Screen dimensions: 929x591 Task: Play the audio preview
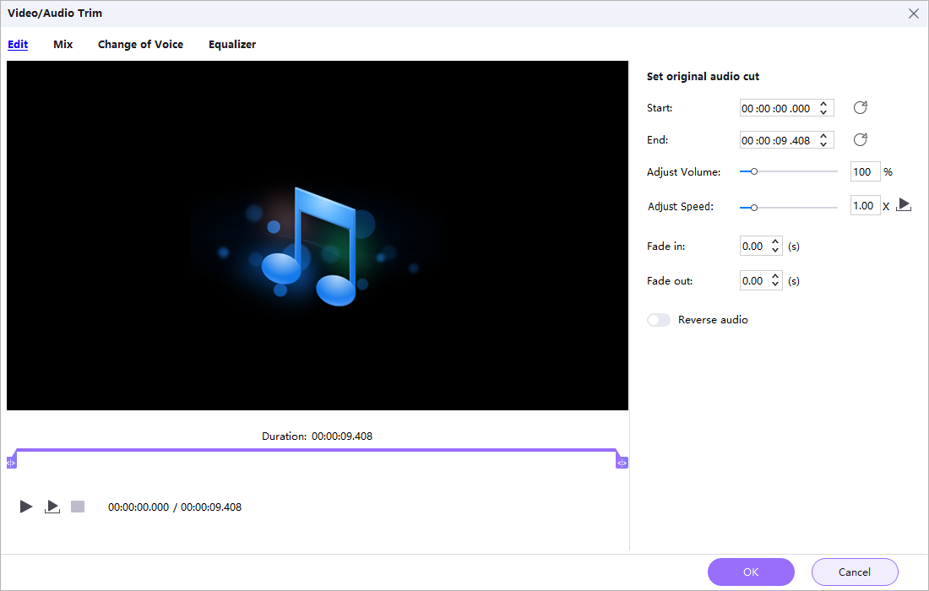pyautogui.click(x=26, y=507)
